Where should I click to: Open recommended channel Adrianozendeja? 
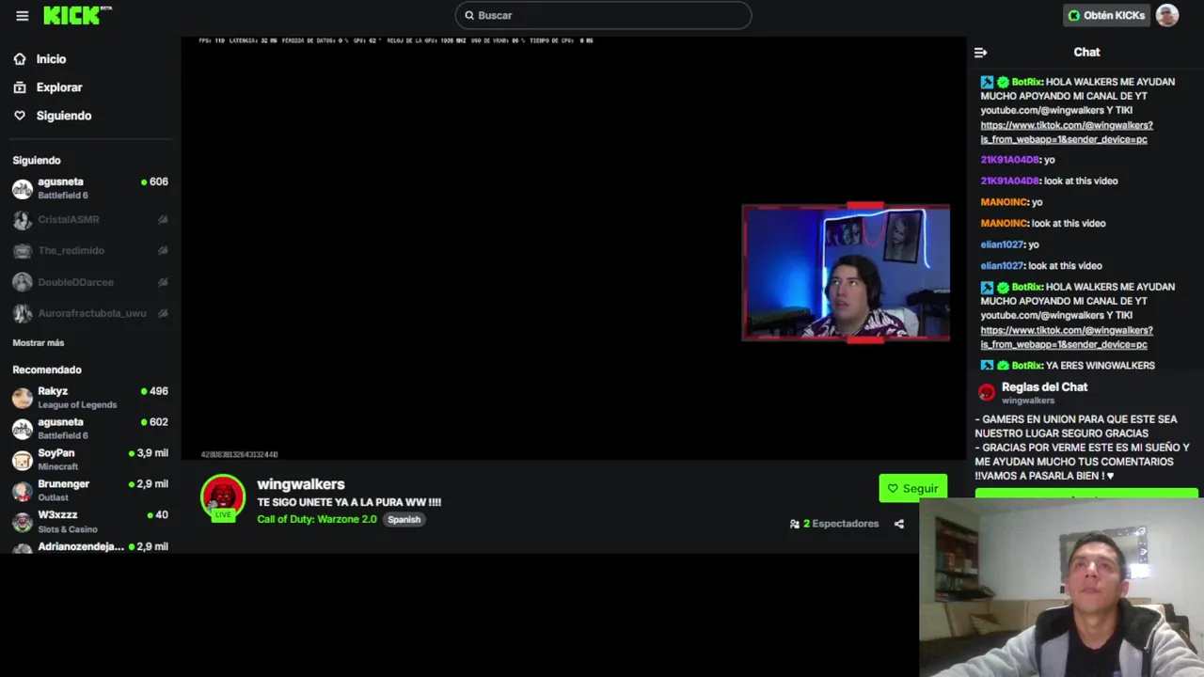coord(90,546)
